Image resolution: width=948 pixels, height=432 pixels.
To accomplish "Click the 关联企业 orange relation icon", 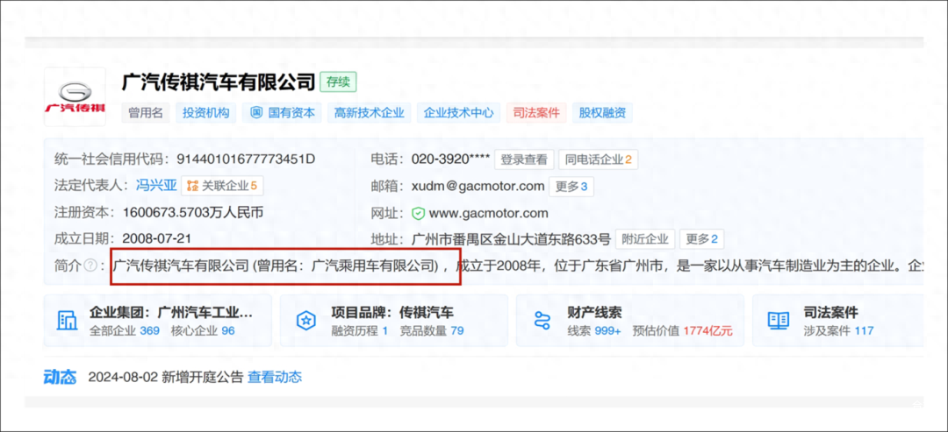I will click(x=191, y=186).
